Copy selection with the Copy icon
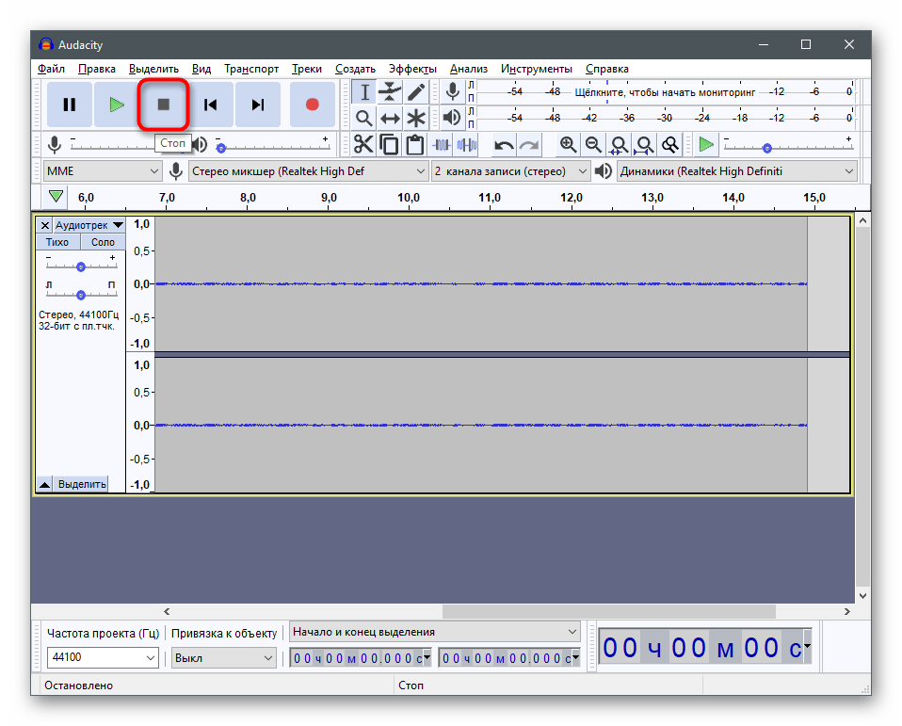 [390, 144]
